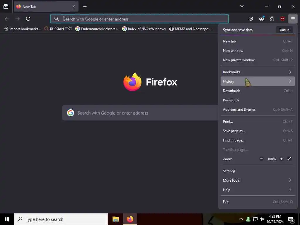Increase zoom with plus button
The width and height of the screenshot is (300, 225).
pos(281,159)
